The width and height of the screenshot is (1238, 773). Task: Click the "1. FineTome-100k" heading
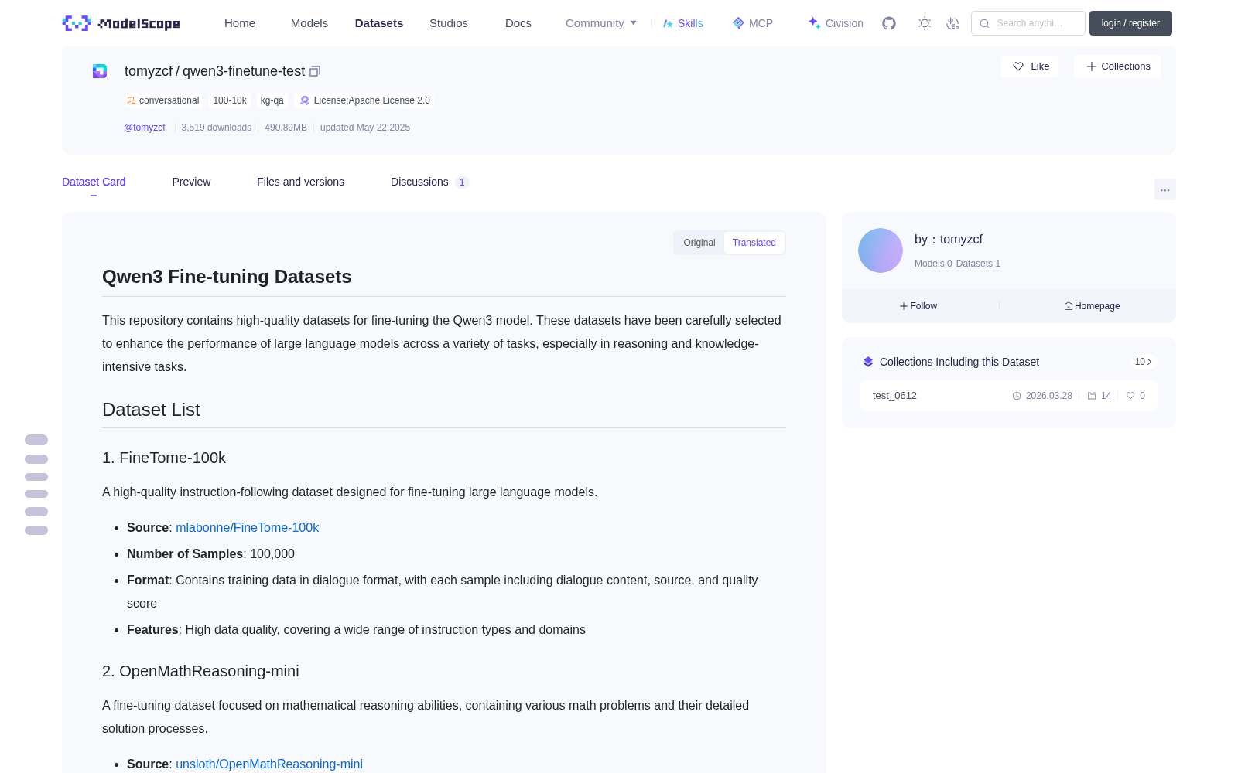point(164,458)
